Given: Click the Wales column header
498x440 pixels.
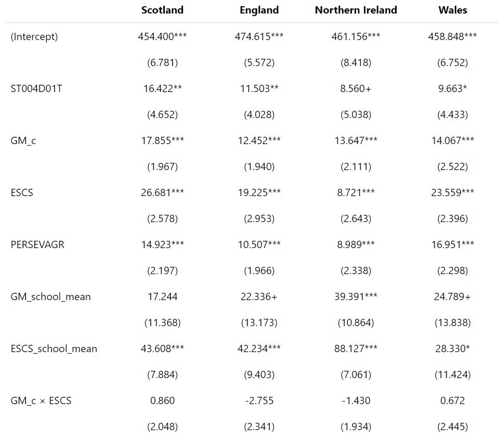Looking at the screenshot, I should [452, 10].
